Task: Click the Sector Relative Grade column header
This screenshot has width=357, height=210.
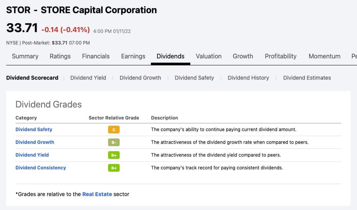Action: tap(114, 118)
